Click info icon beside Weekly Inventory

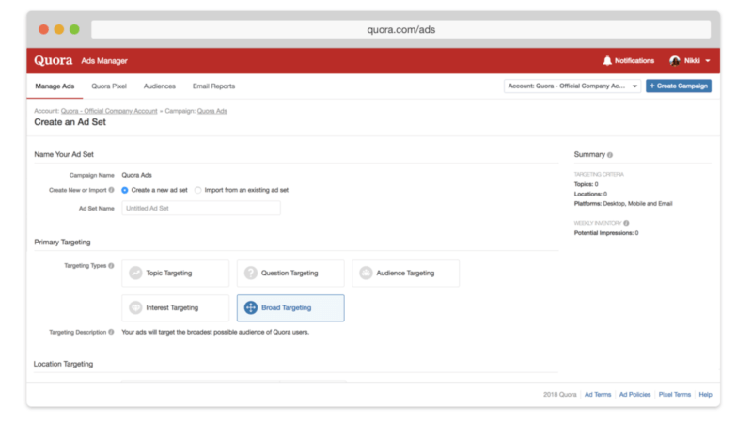(626, 223)
